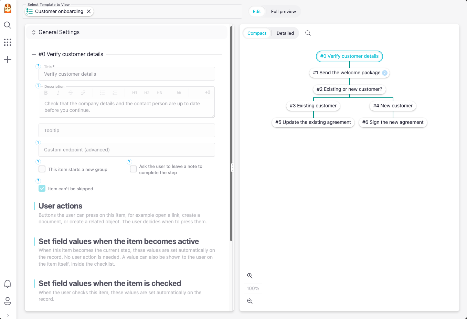Toggle bold formatting in Description
The height and width of the screenshot is (319, 467).
pyautogui.click(x=46, y=93)
